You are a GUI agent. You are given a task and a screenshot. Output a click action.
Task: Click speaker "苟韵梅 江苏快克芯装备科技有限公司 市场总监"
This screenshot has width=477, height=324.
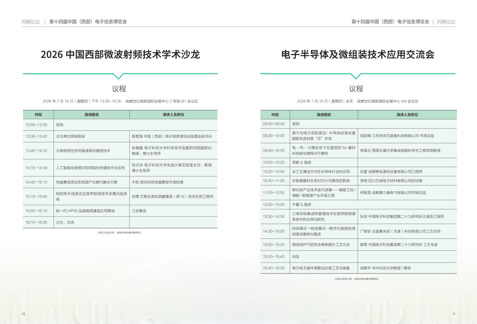pyautogui.click(x=397, y=136)
